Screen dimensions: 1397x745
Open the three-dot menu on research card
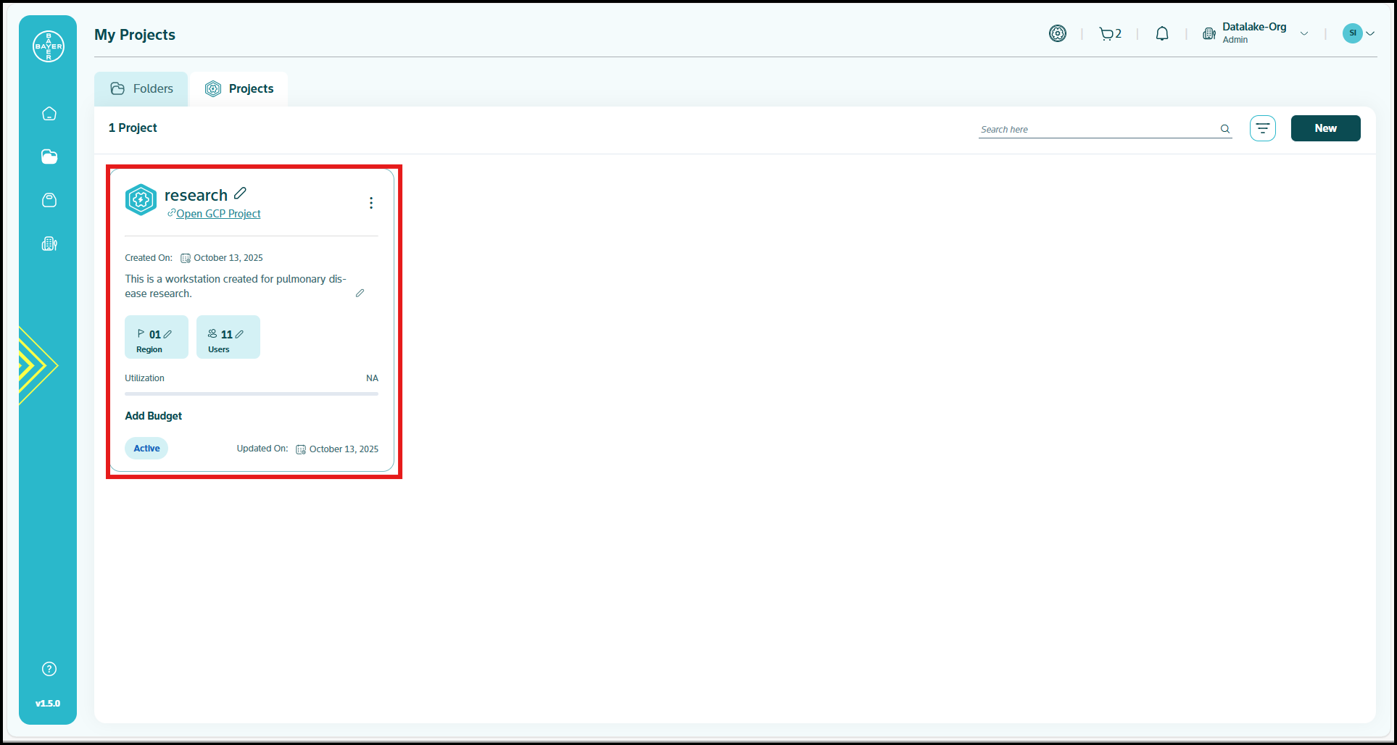pos(371,203)
